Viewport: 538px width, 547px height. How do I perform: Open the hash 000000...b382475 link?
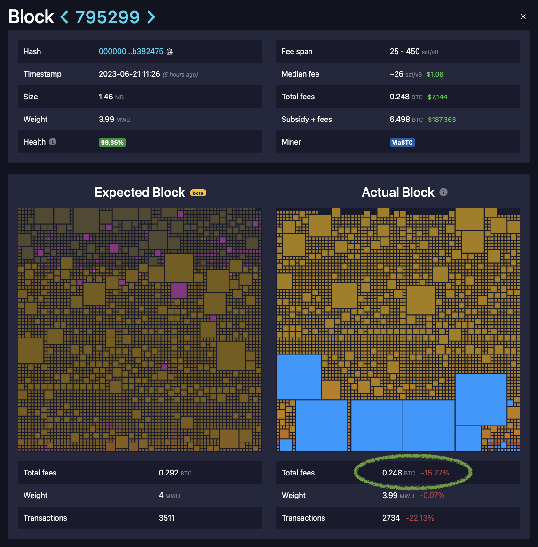pos(131,52)
